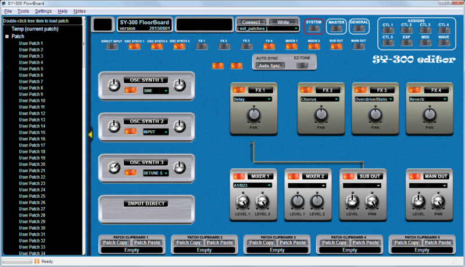Viewport: 465px width, 267px height.
Task: Open the SUB OUT routing dropdown
Action: tap(362, 186)
